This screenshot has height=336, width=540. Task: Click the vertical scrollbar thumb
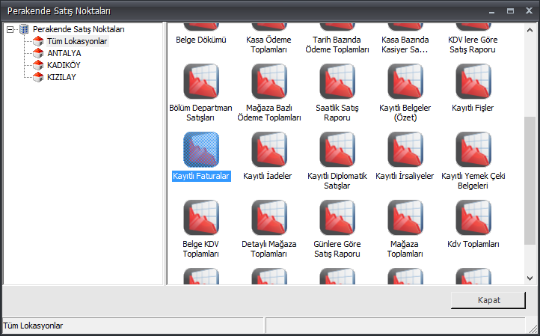(x=530, y=180)
